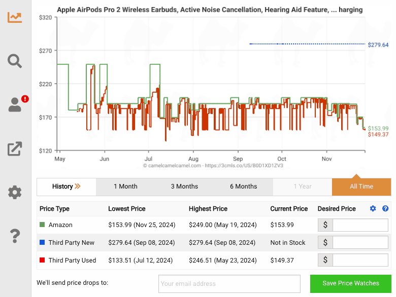Click the blue Third Party New swatch
The width and height of the screenshot is (396, 297).
coord(42,243)
